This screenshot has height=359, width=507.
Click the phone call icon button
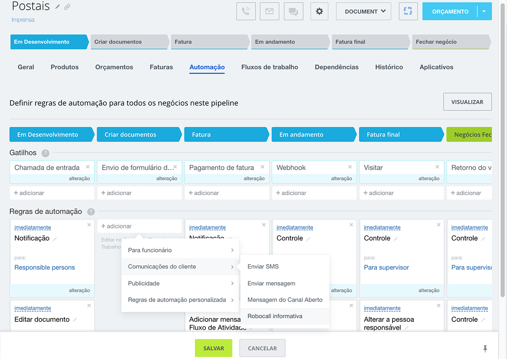click(x=245, y=11)
